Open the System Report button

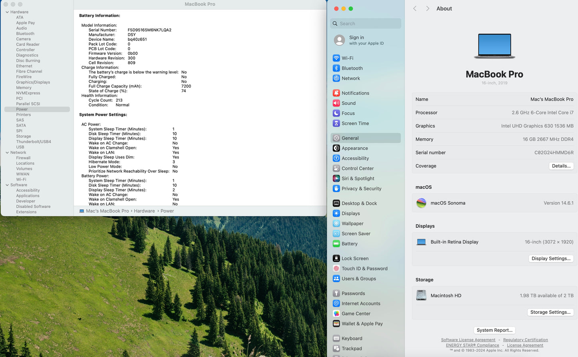494,330
